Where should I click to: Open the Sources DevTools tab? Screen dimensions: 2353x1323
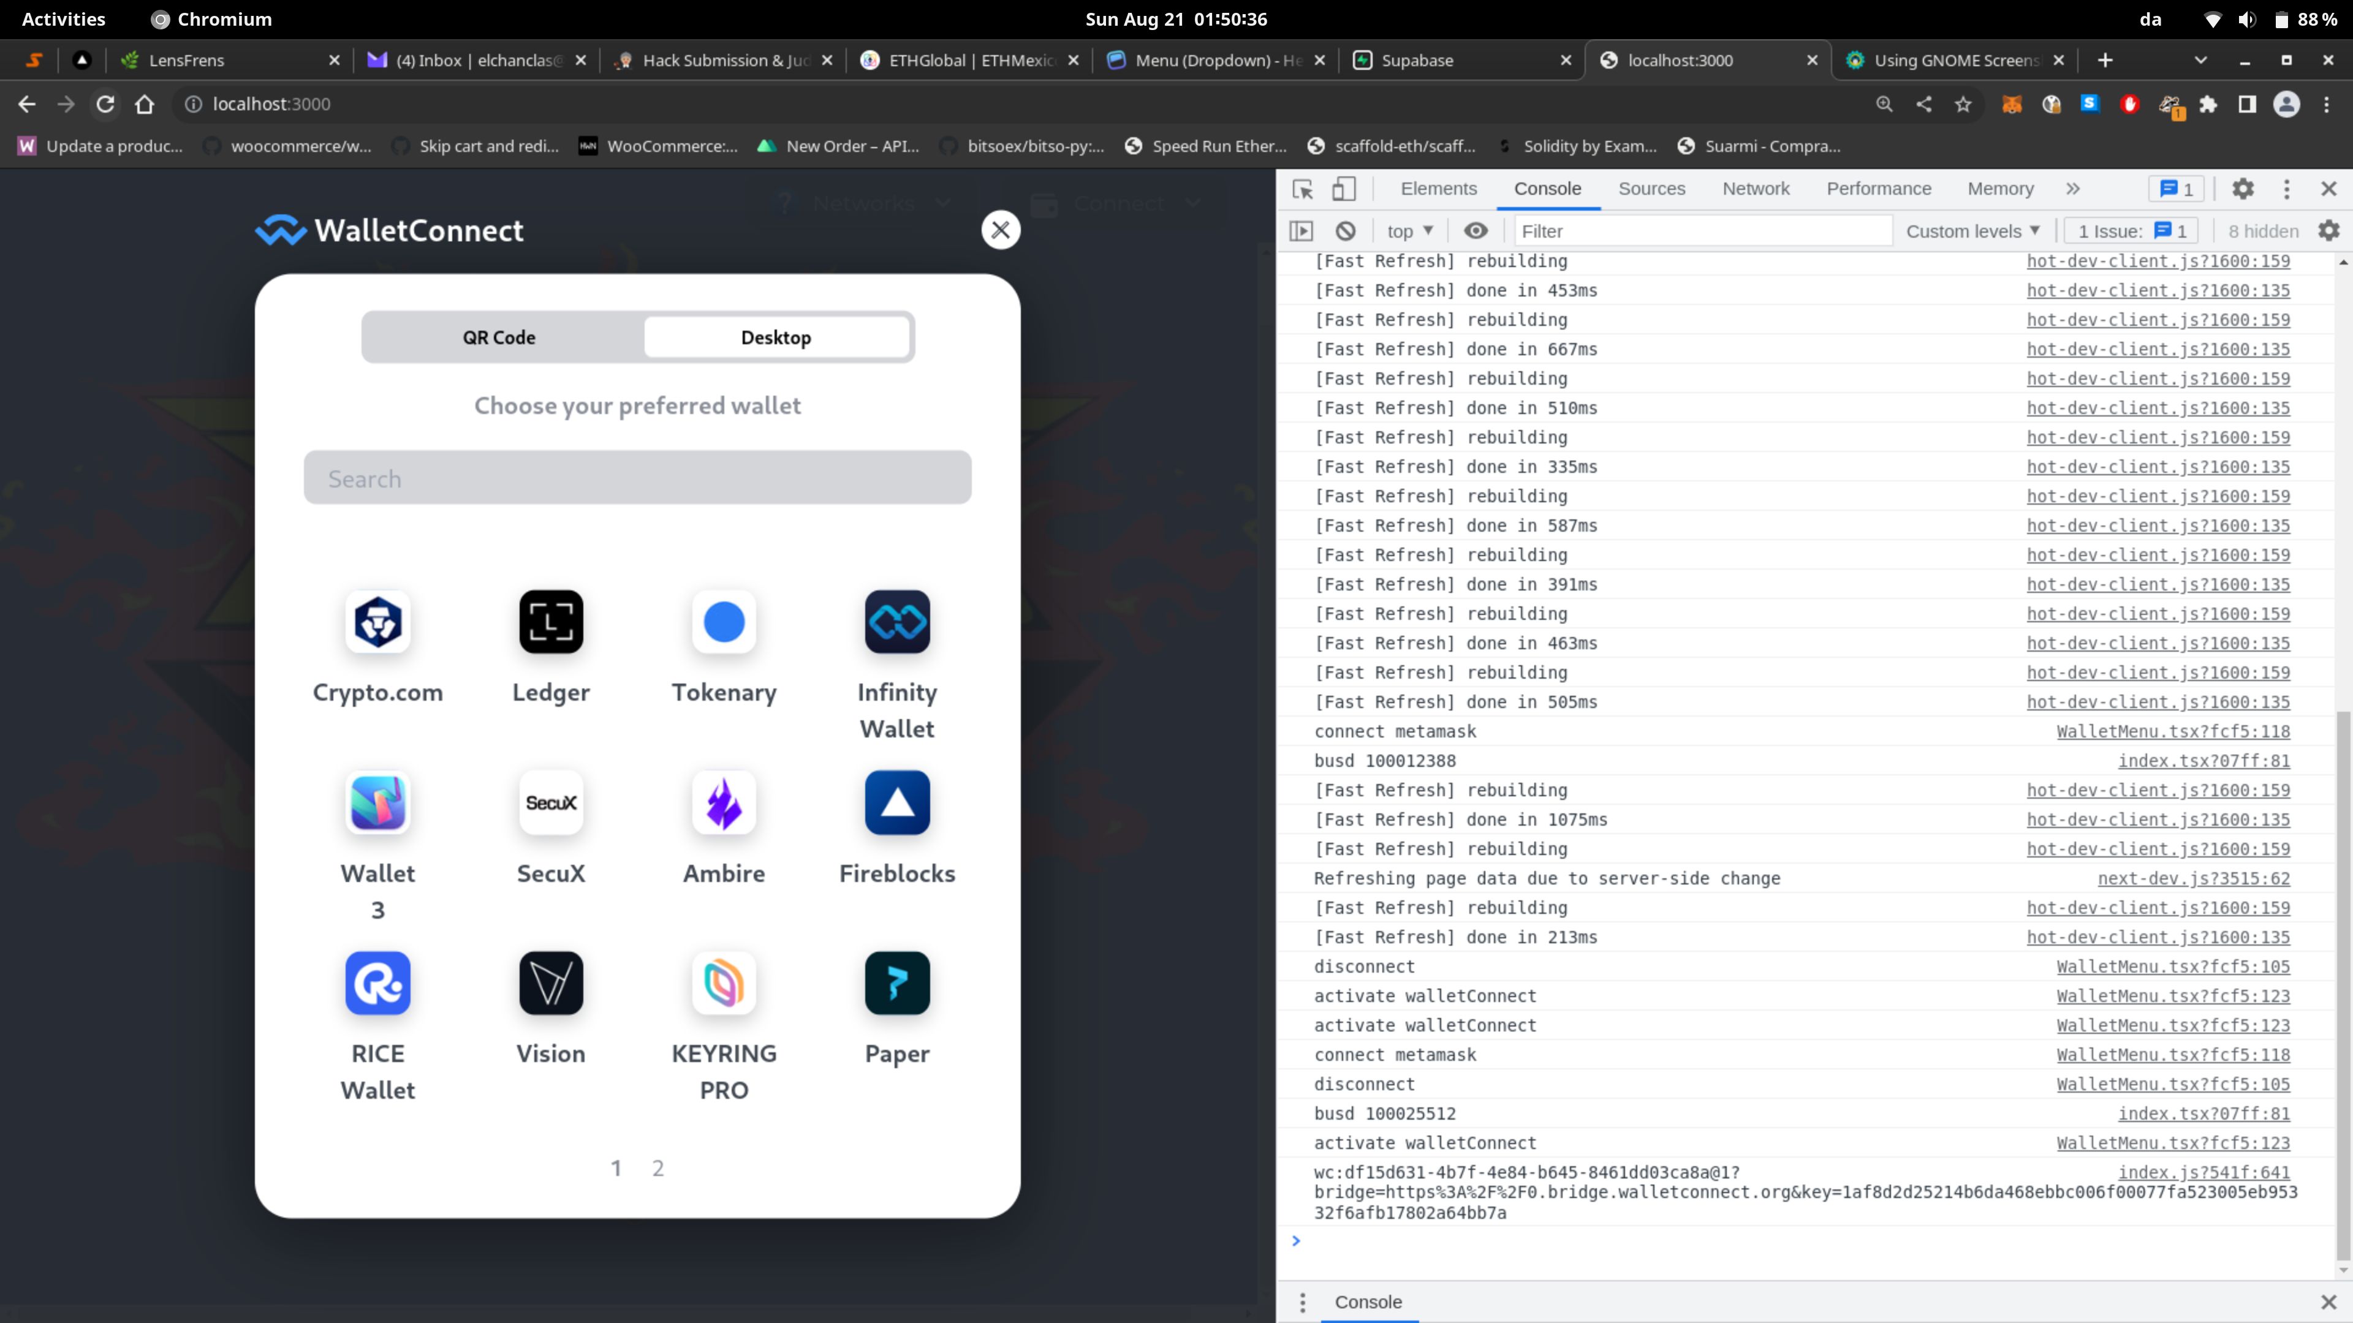click(x=1651, y=189)
